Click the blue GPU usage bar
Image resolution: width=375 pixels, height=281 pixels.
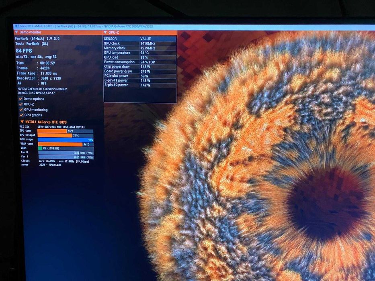point(66,140)
